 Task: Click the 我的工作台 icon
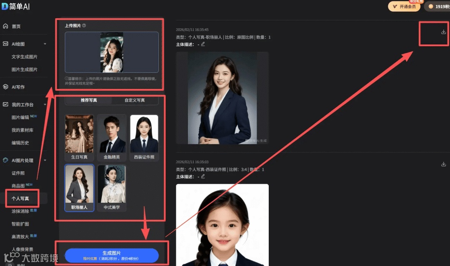pyautogui.click(x=5, y=104)
